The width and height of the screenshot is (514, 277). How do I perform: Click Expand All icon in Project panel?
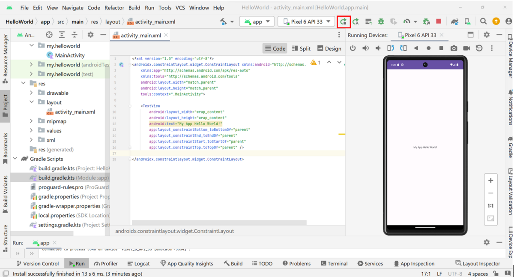point(62,35)
